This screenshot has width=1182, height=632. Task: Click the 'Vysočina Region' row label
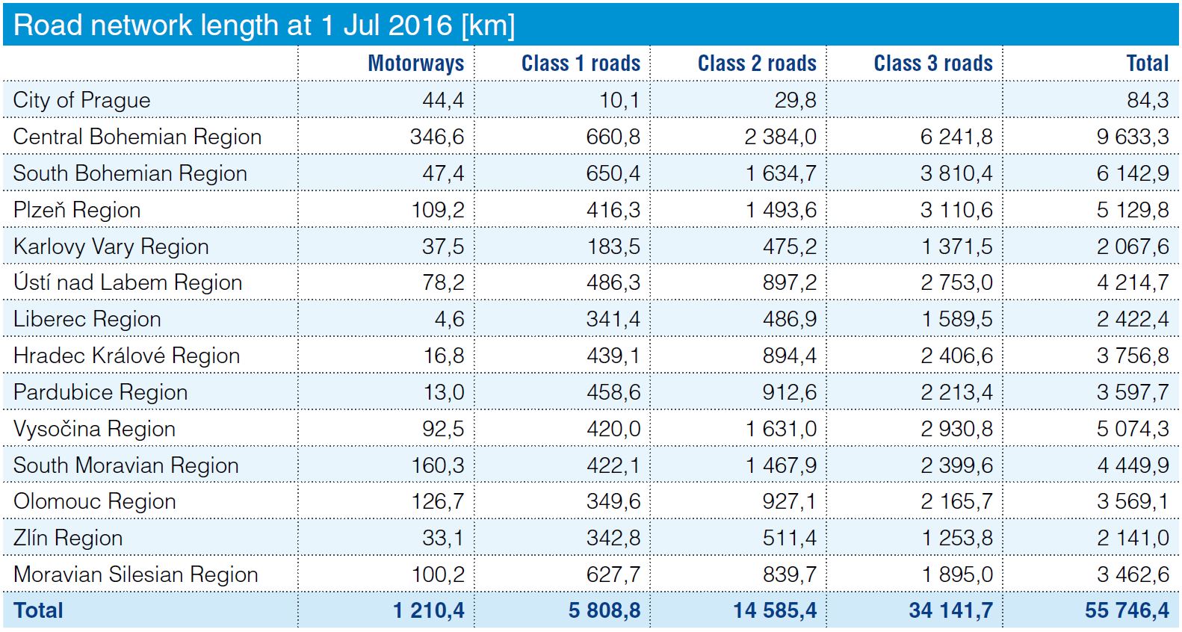click(x=95, y=429)
